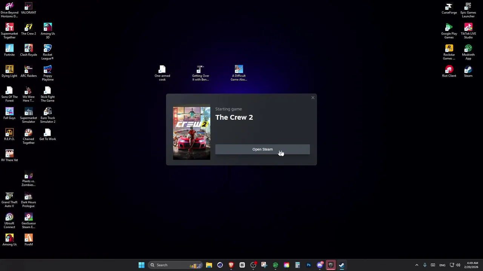
Task: Select the Among Us 3D desktop icon
Action: tap(48, 31)
